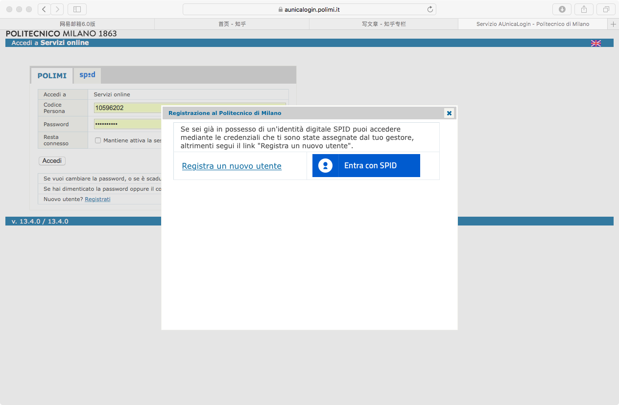Click the version text v. 13.4.0 / 13.4.0
Screen dimensions: 619x405
point(40,222)
